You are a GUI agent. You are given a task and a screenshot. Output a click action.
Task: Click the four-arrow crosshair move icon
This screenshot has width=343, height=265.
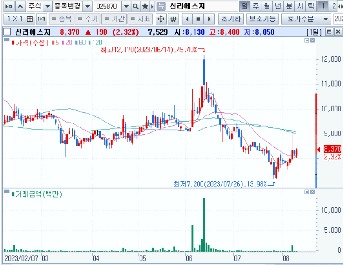coord(161,19)
